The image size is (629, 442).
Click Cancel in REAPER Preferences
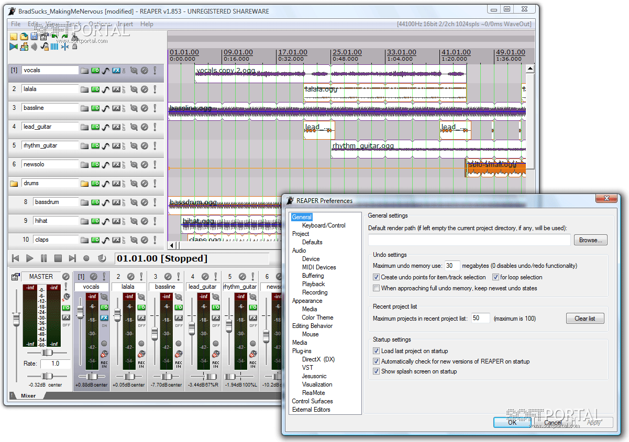(x=553, y=423)
